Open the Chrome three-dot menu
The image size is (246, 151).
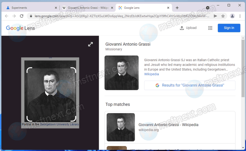coord(240,16)
